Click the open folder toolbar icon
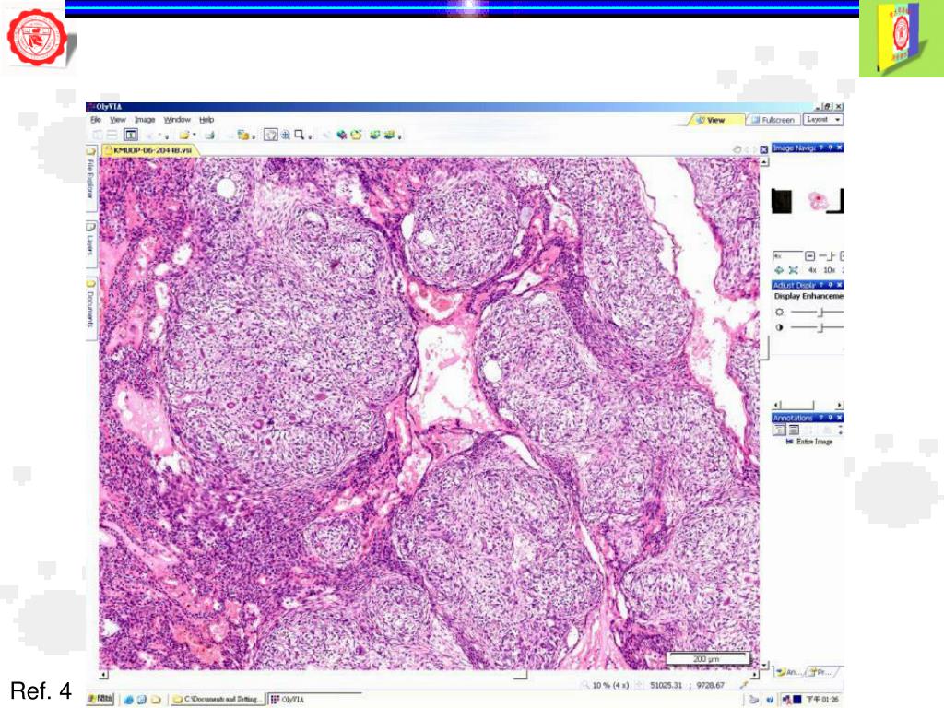The image size is (944, 708). [x=184, y=135]
